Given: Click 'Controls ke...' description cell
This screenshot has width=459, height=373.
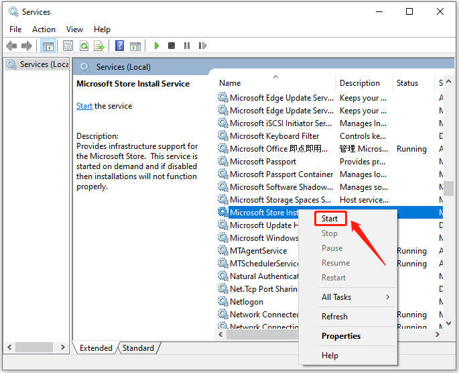Looking at the screenshot, I should pyautogui.click(x=363, y=136).
